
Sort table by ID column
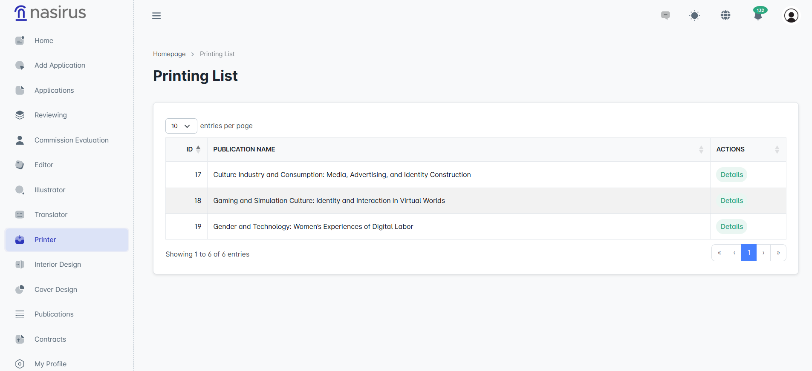[193, 149]
